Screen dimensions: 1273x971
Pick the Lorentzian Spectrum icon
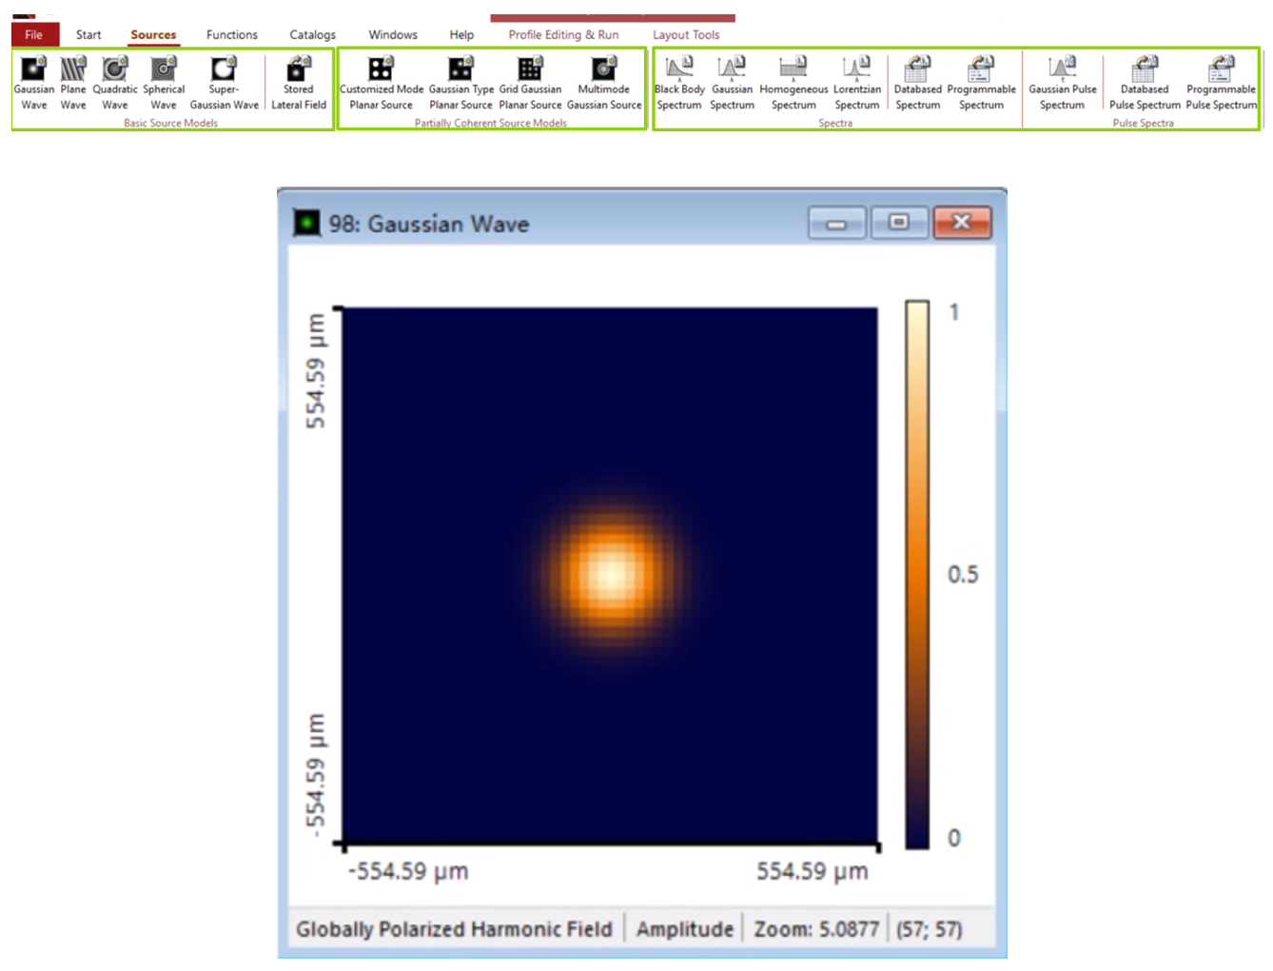(856, 70)
